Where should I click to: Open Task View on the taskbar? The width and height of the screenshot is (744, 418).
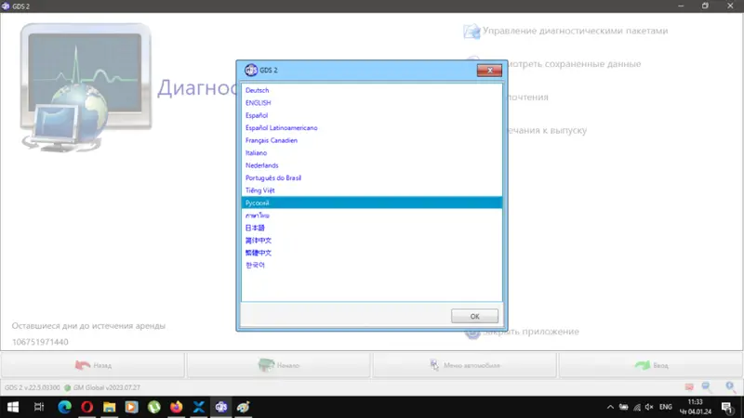(x=39, y=407)
